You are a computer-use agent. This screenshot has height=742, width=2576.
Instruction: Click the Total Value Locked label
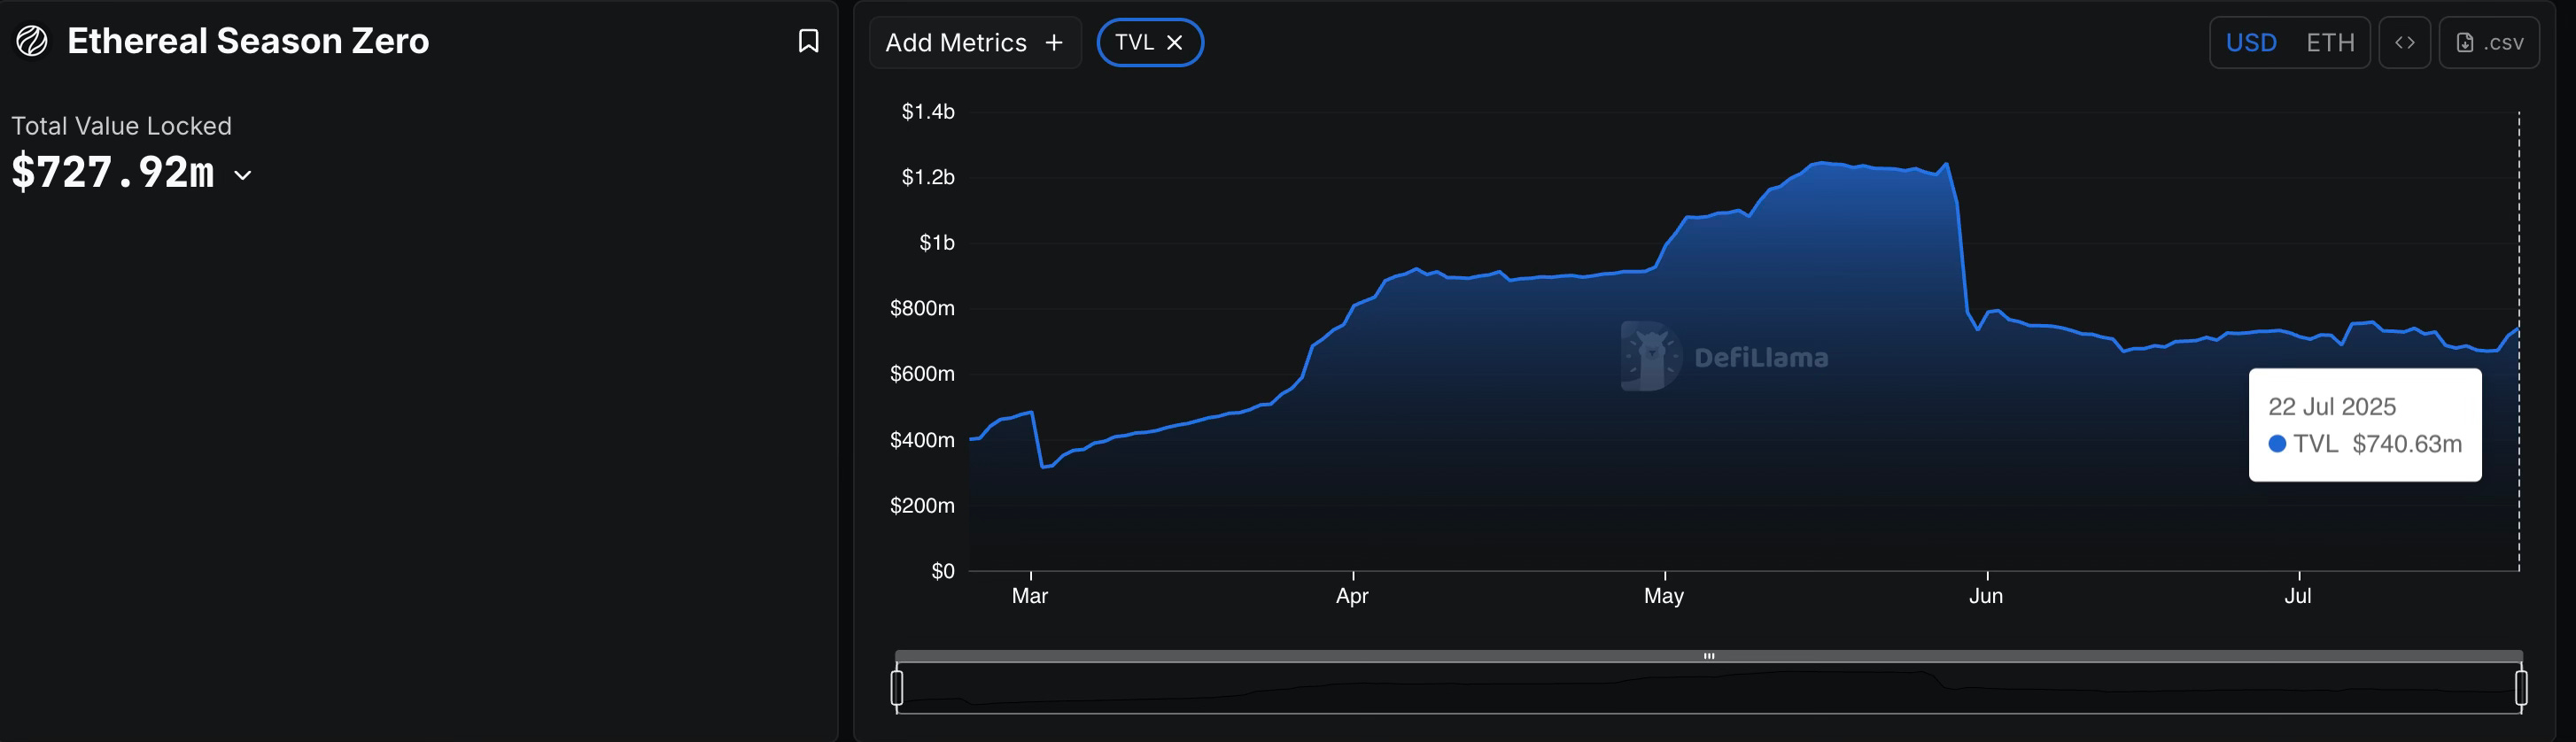(121, 126)
